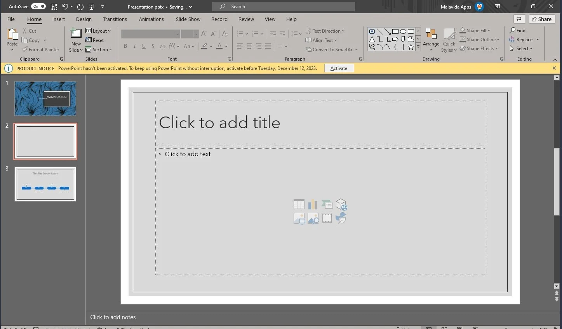Go to the Slide Show tab
562x329 pixels.
pyautogui.click(x=188, y=19)
